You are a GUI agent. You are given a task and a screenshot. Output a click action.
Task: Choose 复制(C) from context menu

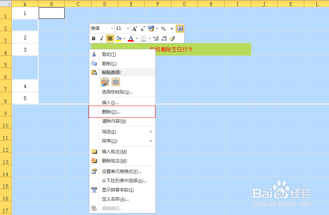[122, 64]
